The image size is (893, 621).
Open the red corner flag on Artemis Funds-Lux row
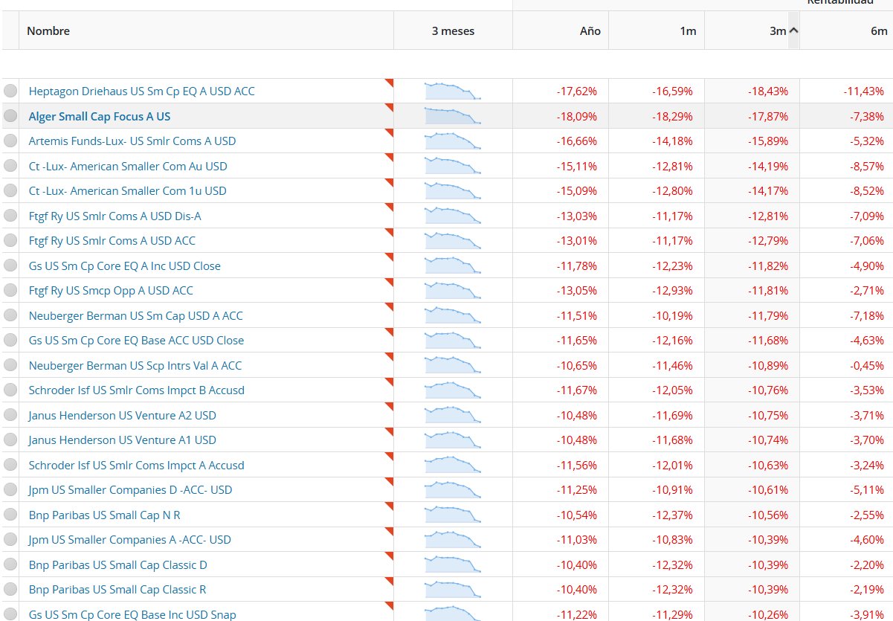click(389, 132)
